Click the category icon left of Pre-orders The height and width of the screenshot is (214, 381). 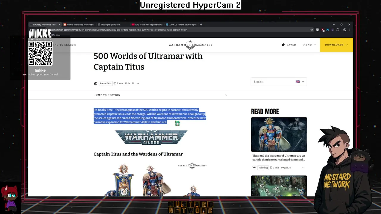pos(96,83)
